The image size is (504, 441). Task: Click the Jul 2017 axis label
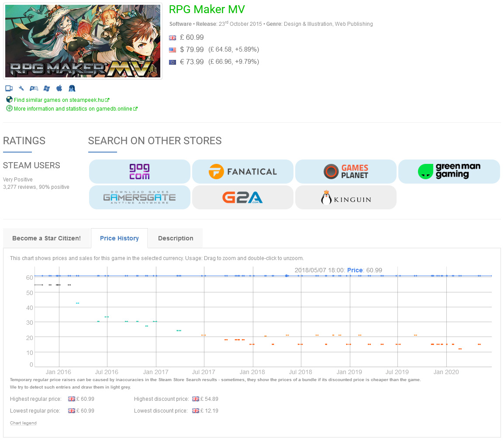(x=204, y=372)
